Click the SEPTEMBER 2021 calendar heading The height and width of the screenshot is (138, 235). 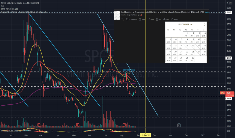coord(186,25)
